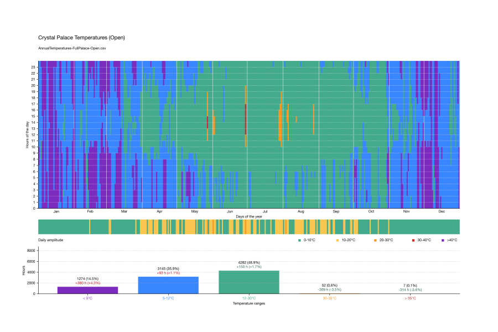Click the '+150 h (+1.7%)' green label
This screenshot has width=498, height=332.
249,267
